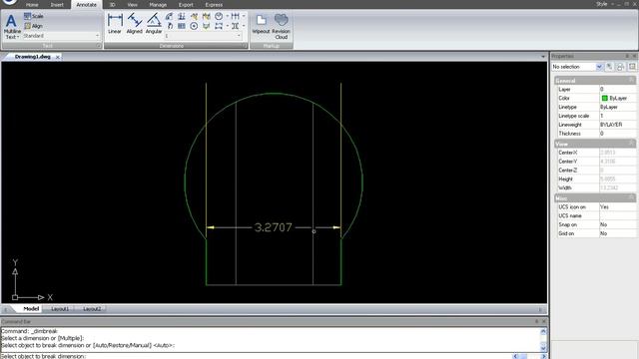Viewport: 639px width, 359px height.
Task: Click the command bar scroll-down arrow
Action: coord(543,348)
